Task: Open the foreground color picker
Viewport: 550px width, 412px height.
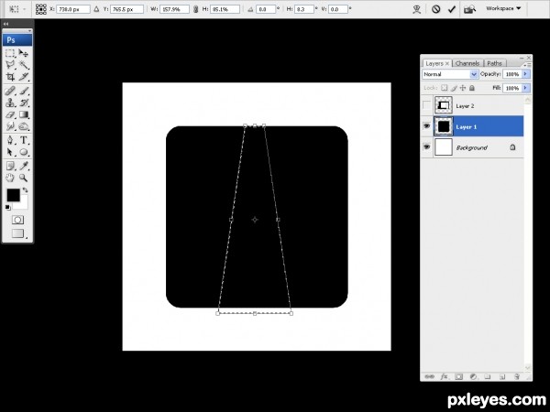Action: [13, 195]
